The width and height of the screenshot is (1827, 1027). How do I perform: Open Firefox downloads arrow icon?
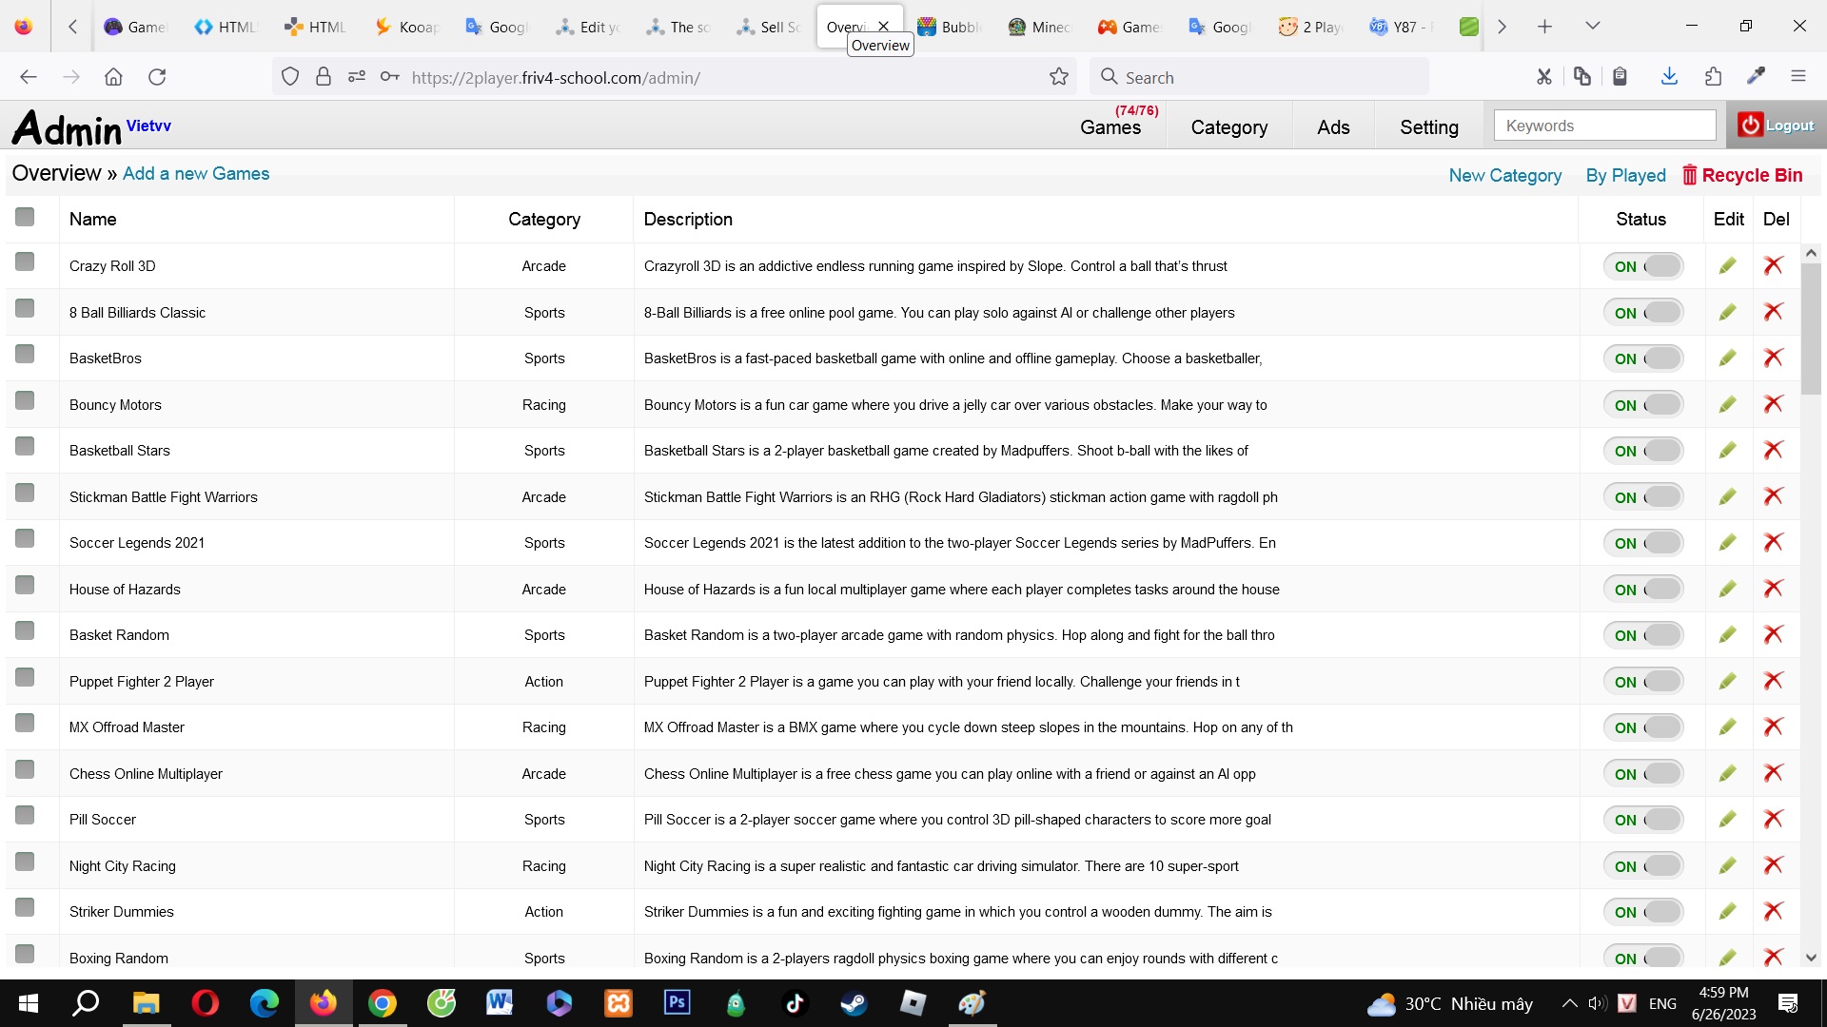[1669, 77]
